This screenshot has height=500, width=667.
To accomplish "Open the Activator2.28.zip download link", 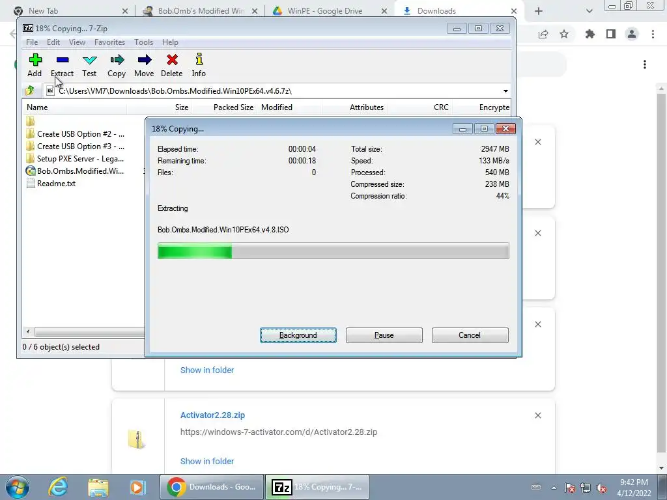I will [213, 415].
